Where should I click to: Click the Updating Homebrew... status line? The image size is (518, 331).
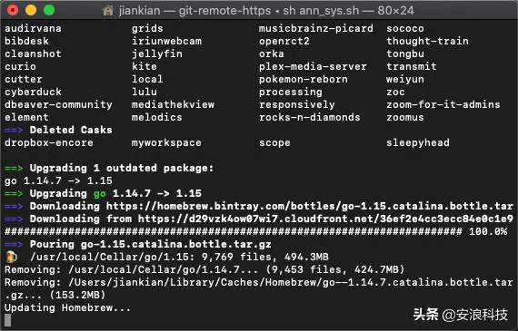click(68, 308)
